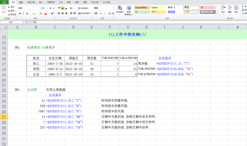This screenshot has height=146, width=247.
Task: Open Conditional Formatting (条件格式)
Action: (120, 10)
